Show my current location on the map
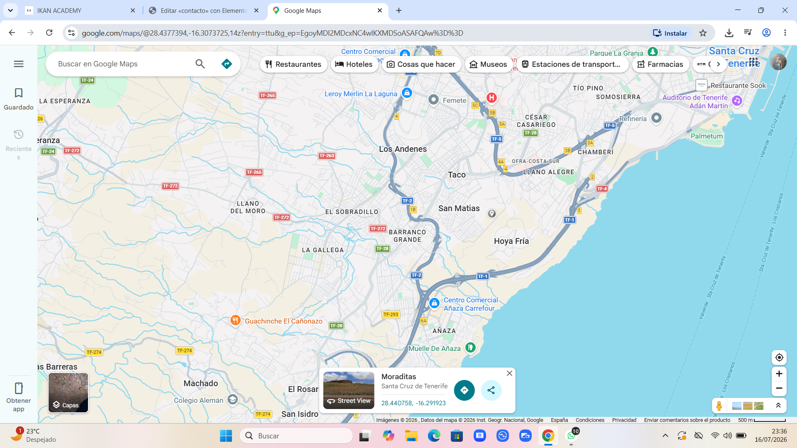This screenshot has height=448, width=797. tap(779, 358)
